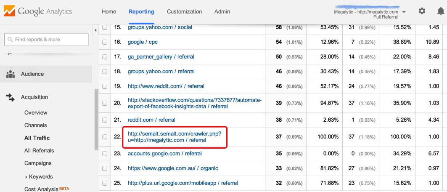The image size is (447, 192).
Task: Click the semalt crawler.php referral link
Action: 177,137
